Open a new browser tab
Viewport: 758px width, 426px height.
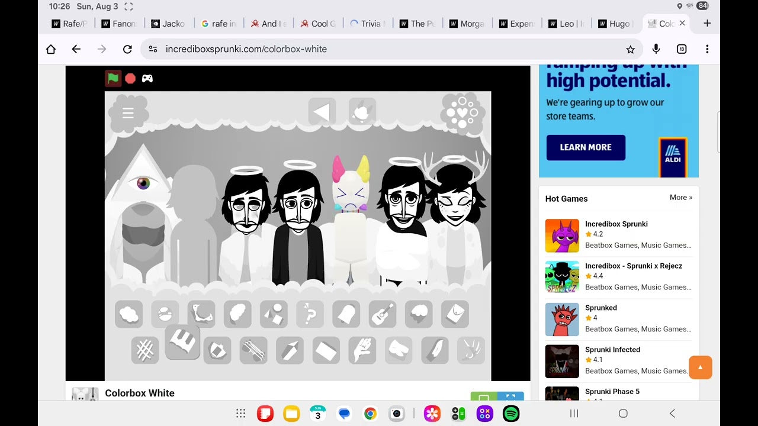(x=707, y=24)
